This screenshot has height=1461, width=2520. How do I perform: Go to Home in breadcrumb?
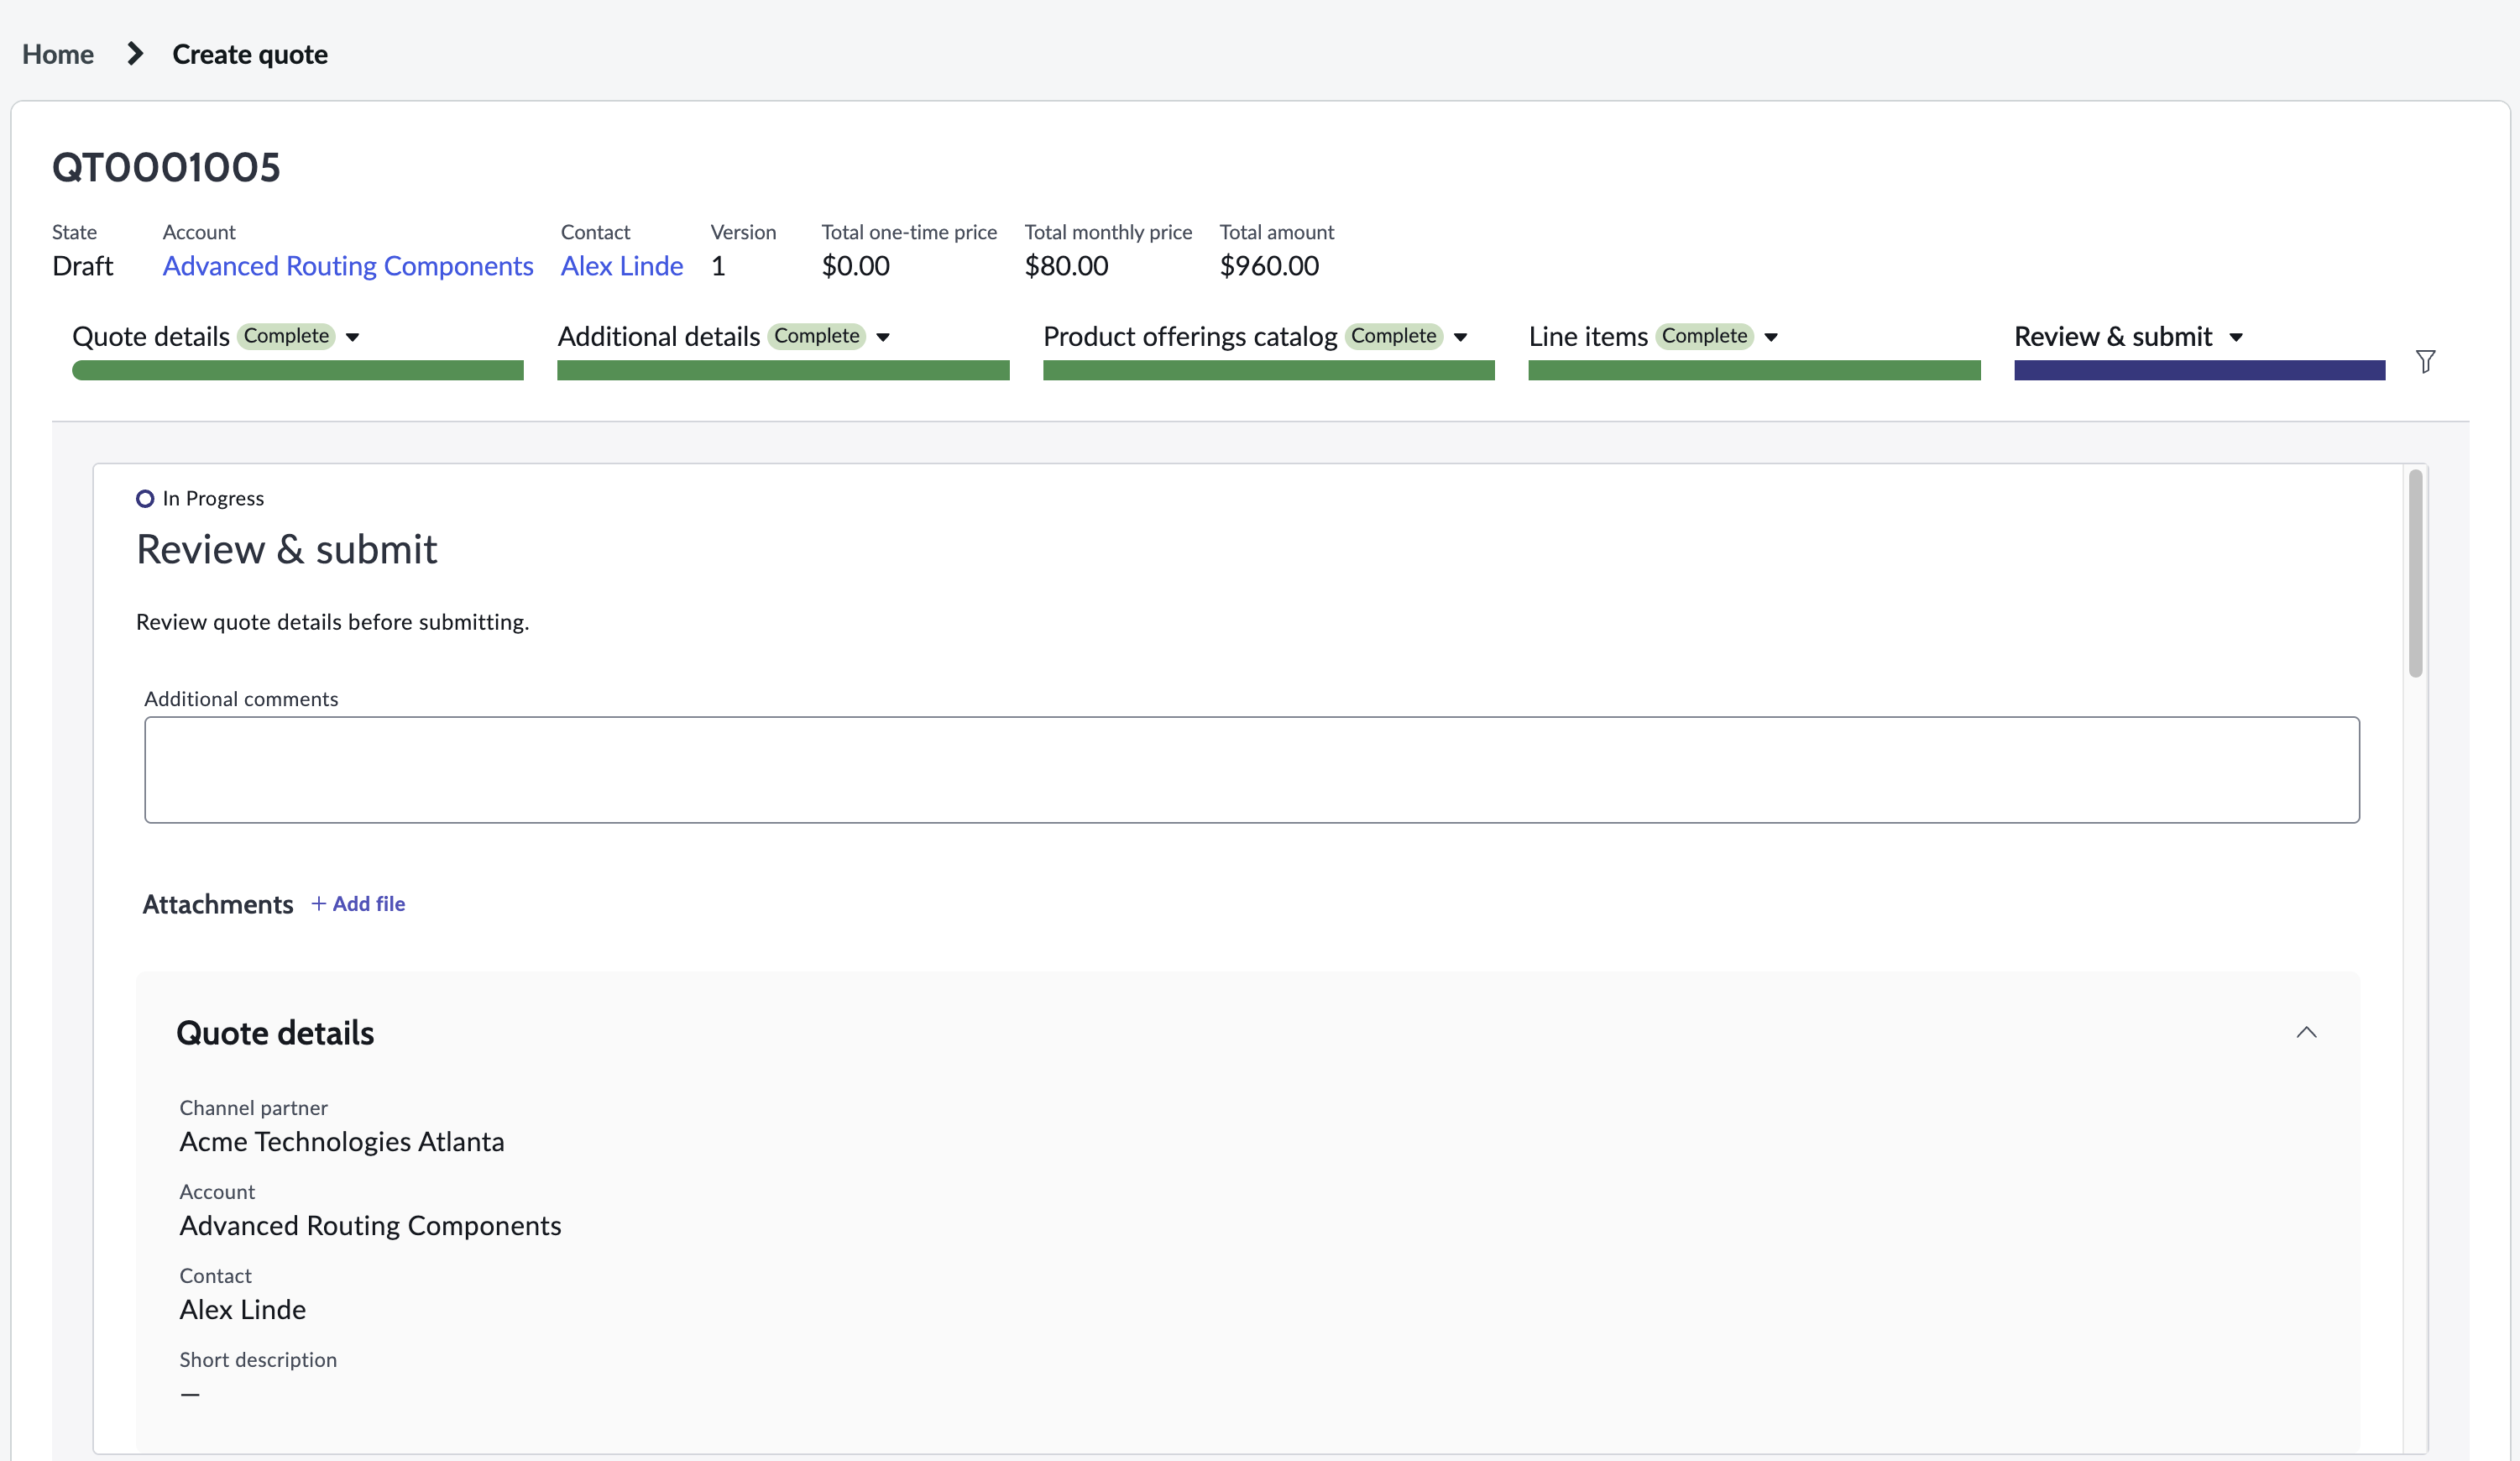coord(58,54)
